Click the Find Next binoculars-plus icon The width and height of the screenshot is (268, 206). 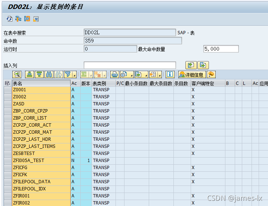tap(59, 75)
